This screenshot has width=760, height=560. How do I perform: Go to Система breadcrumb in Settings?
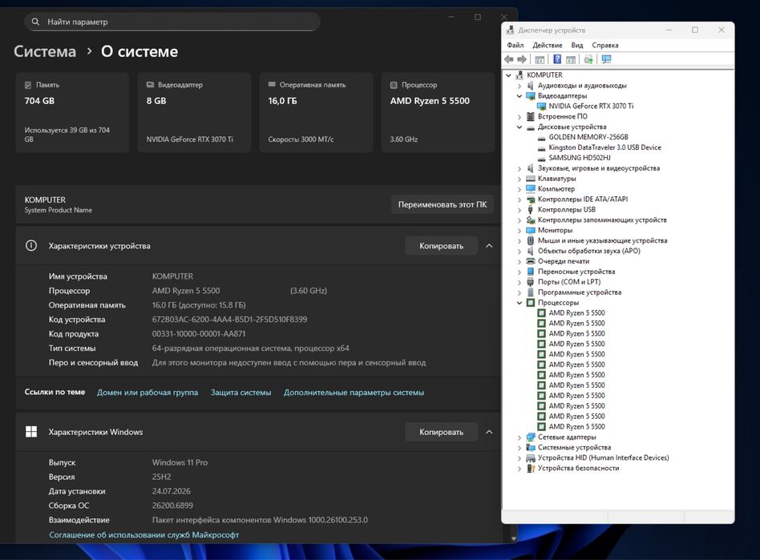coord(45,51)
